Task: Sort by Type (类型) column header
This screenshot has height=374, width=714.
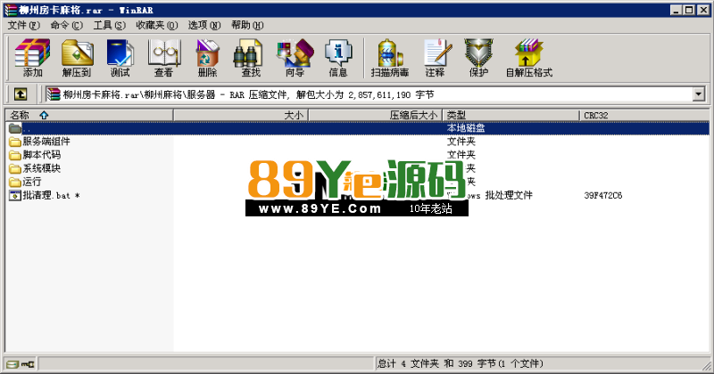Action: click(x=511, y=116)
